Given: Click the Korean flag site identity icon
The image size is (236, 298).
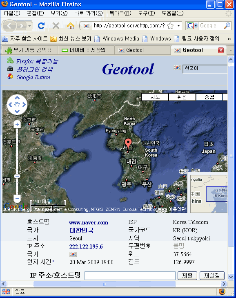Looking at the screenshot, I should [x=86, y=26].
